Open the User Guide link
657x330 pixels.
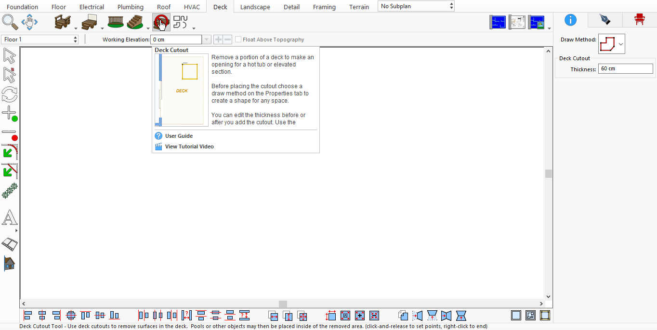pos(179,136)
